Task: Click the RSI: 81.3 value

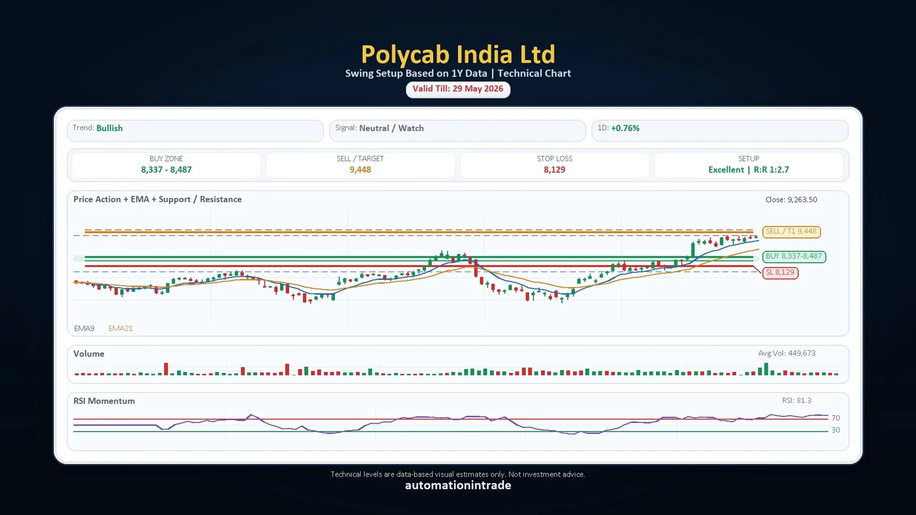Action: click(x=797, y=401)
